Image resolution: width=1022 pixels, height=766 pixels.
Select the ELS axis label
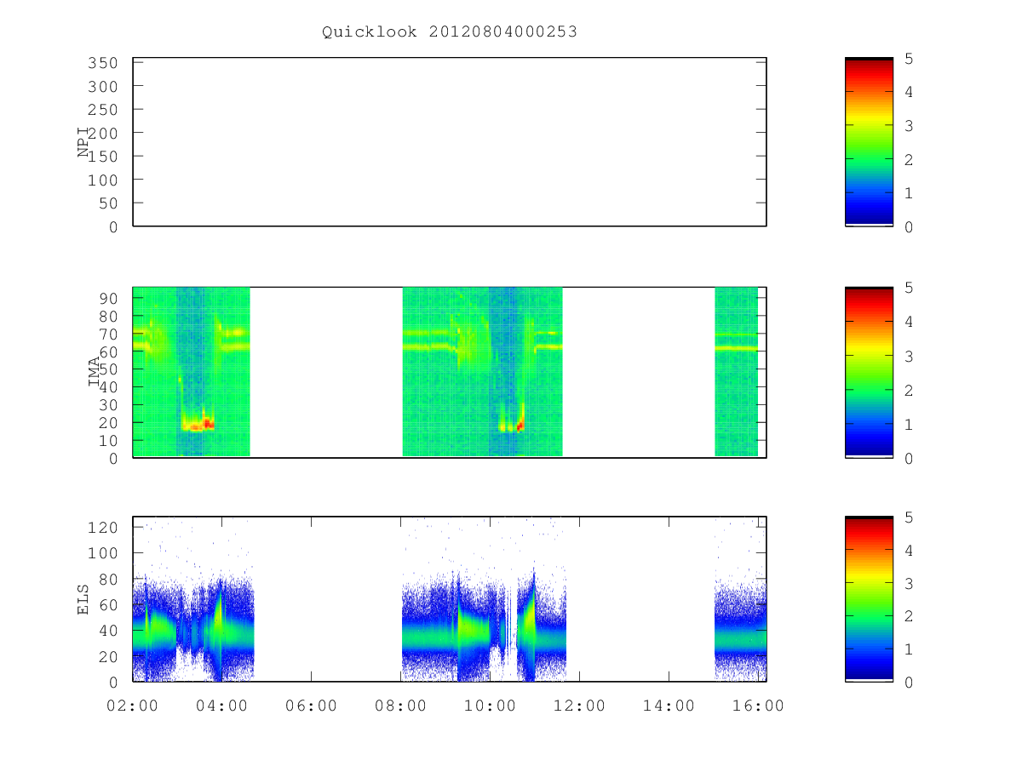[83, 599]
